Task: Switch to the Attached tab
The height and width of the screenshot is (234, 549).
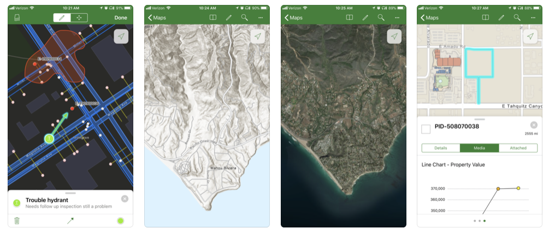Action: tap(518, 148)
